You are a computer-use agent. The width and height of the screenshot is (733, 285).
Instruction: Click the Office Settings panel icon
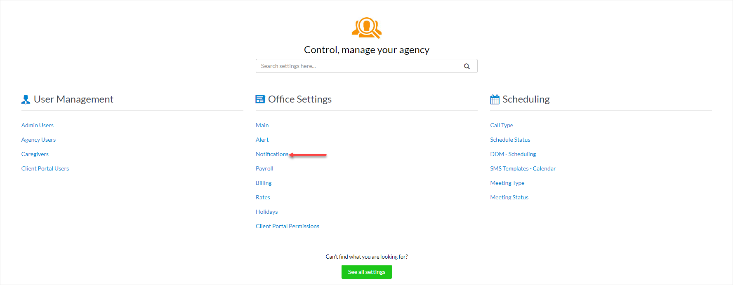point(260,99)
